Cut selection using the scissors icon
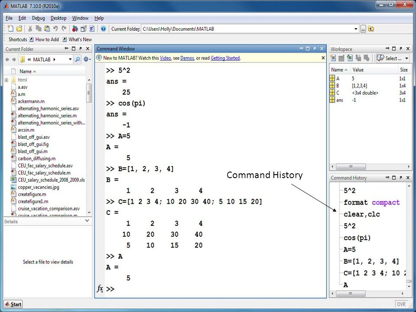The image size is (416, 312). [x=30, y=29]
